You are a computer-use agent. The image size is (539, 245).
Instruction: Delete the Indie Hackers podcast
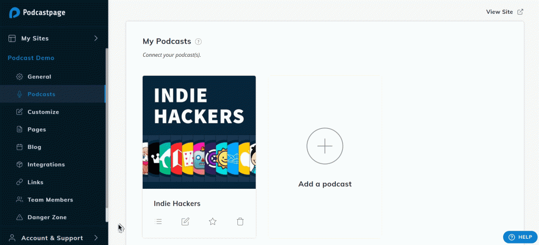coord(240,221)
